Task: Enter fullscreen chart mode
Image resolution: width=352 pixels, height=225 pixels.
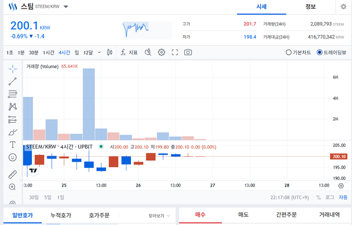Action: 175,52
